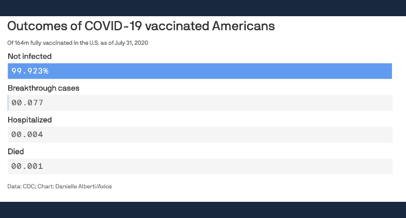This screenshot has height=218, width=406.
Task: Select the "Hospitalized" row label
Action: tap(30, 120)
